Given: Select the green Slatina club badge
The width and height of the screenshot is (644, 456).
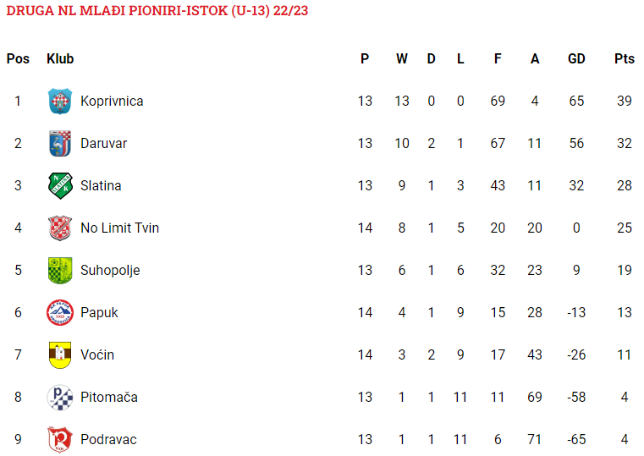Looking at the screenshot, I should (60, 185).
